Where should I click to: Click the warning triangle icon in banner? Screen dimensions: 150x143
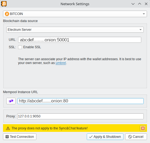pos(8,128)
